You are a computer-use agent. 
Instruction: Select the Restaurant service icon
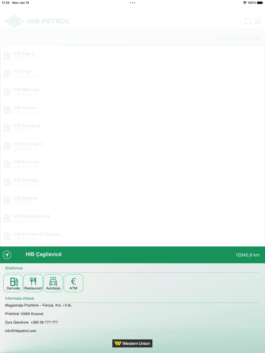(x=33, y=283)
